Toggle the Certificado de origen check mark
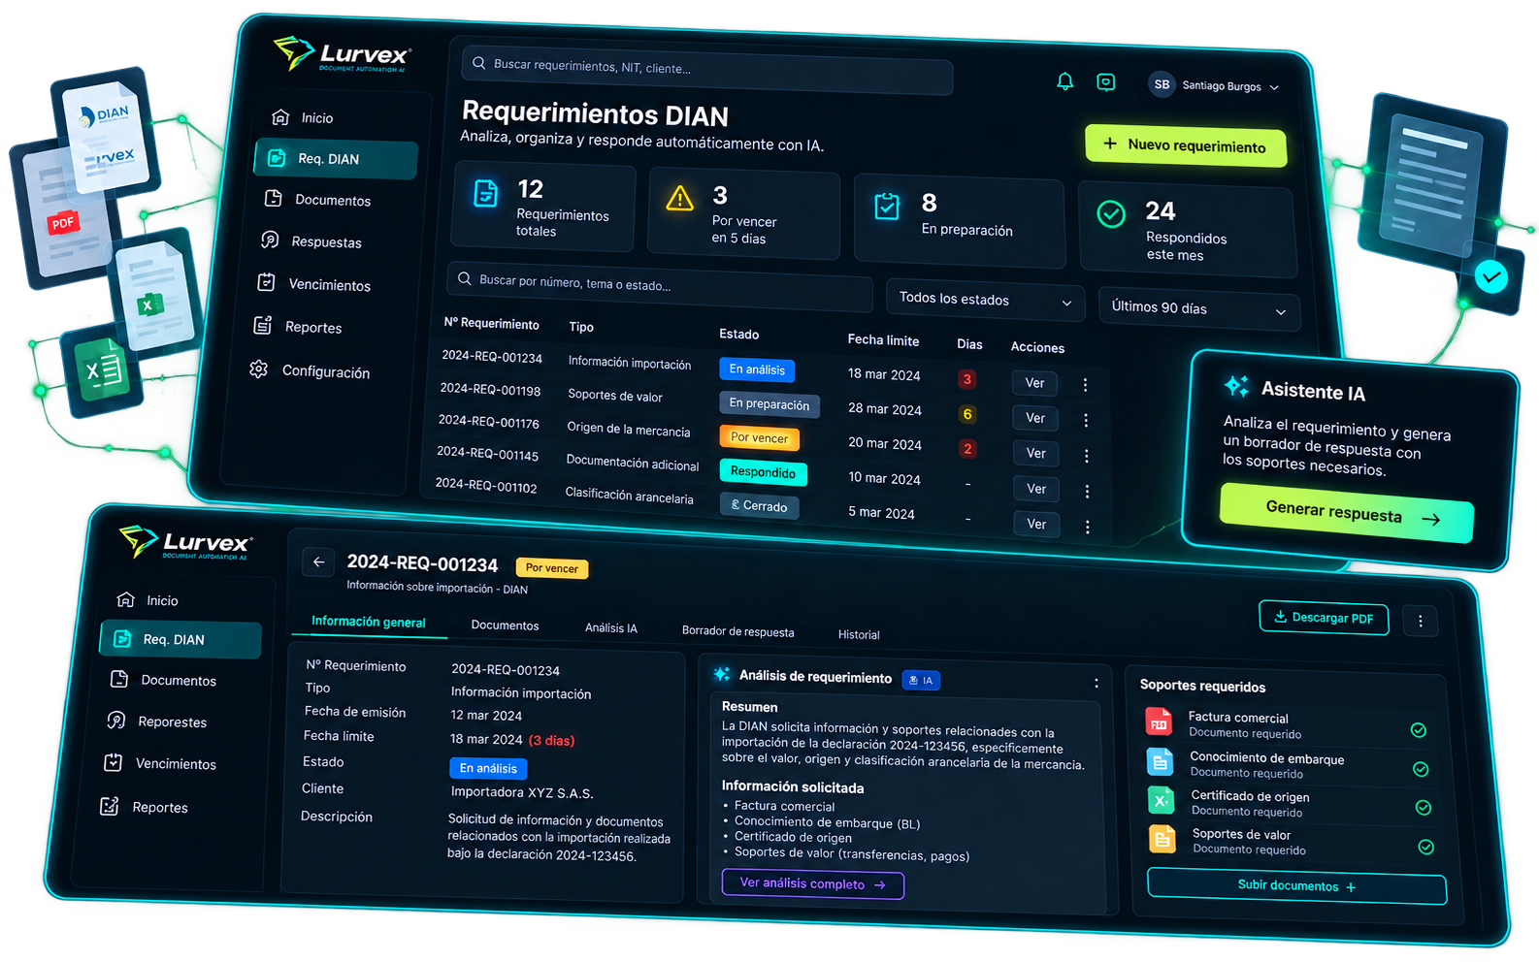 pyautogui.click(x=1424, y=808)
